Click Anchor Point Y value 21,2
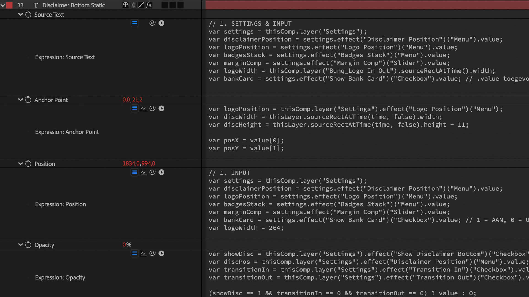 point(137,100)
